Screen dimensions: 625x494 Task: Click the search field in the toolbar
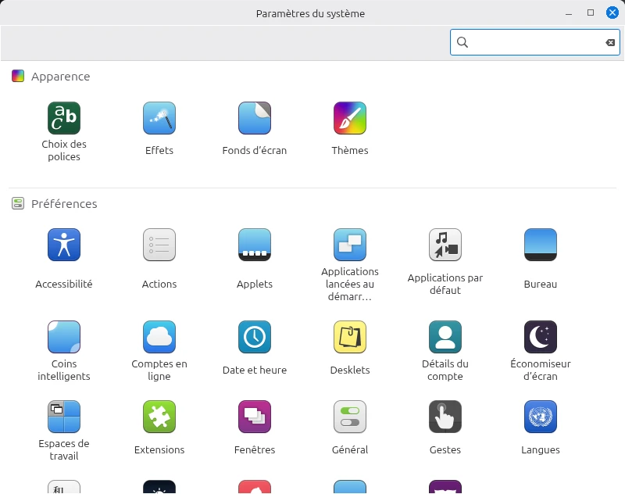[x=535, y=42]
